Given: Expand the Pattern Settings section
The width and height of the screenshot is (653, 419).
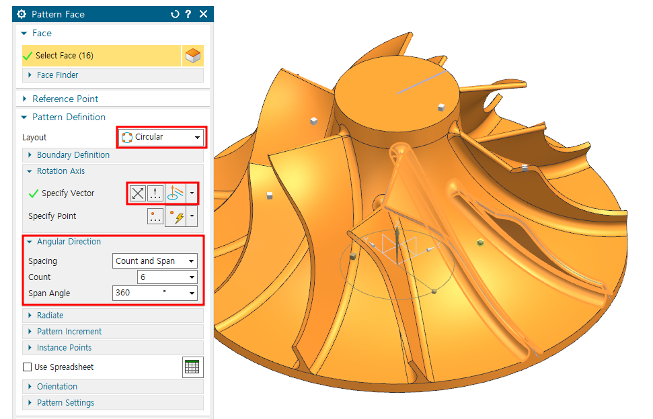Looking at the screenshot, I should pyautogui.click(x=65, y=403).
